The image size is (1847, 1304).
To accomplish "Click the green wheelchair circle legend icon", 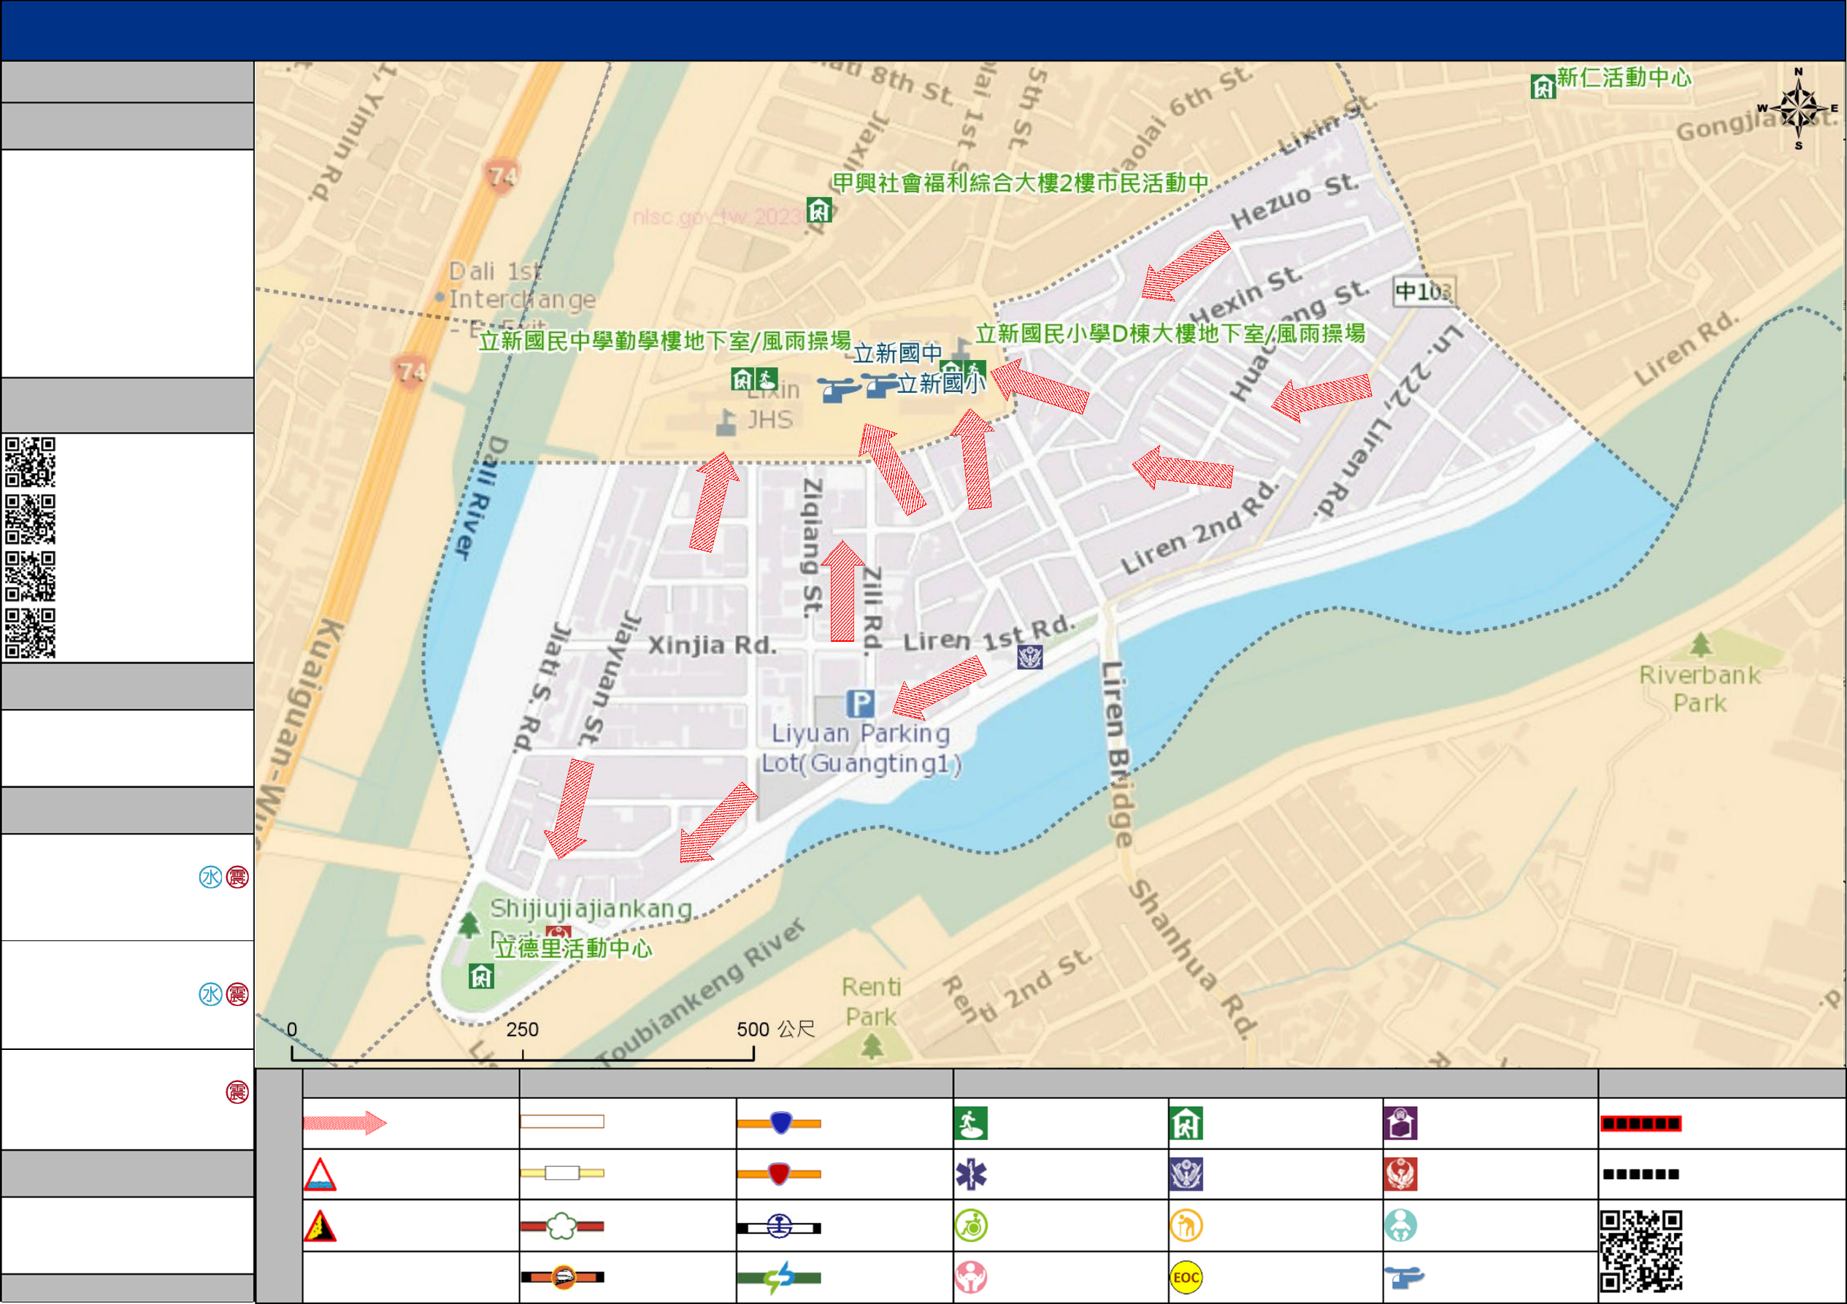I will [x=971, y=1226].
